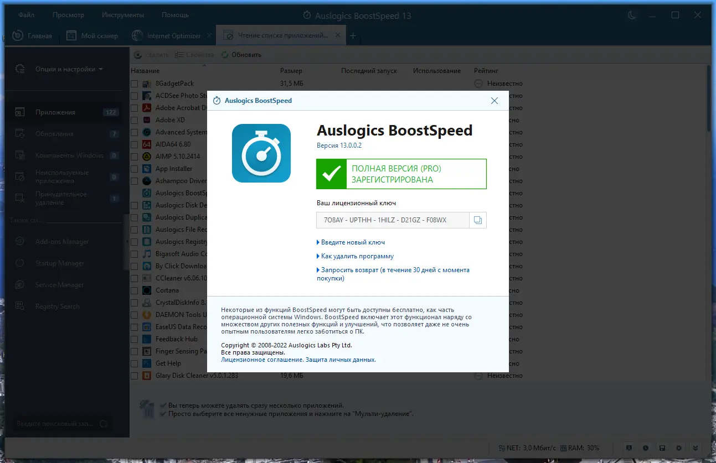Click the Обновить (refresh) toolbar icon

coord(224,54)
